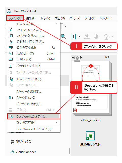
Task: Open the 文書(D) menu
Action: [x=60, y=18]
